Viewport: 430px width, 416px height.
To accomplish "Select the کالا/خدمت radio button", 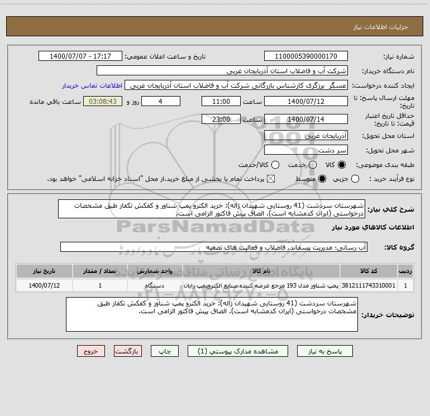I will [275, 165].
